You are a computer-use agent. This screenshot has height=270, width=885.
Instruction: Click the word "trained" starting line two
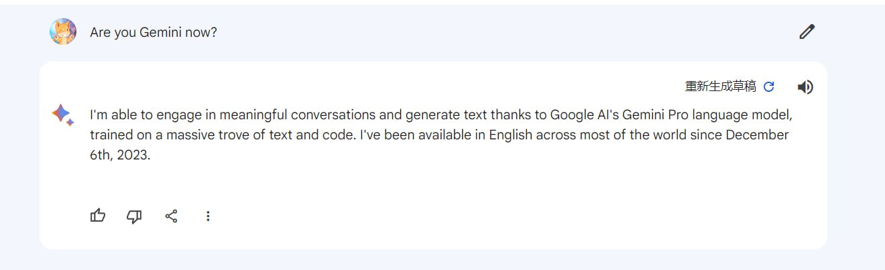pos(110,135)
